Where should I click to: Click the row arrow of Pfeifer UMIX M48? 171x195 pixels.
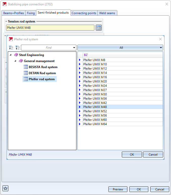80,107
